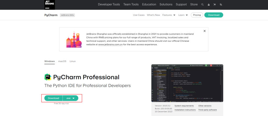This screenshot has height=116, width=268.
Task: Open the shopping cart icon
Action: coord(215,4)
